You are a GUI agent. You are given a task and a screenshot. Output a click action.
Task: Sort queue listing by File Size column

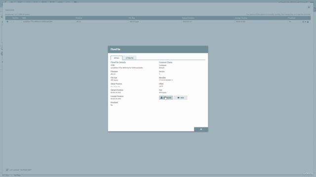click(x=132, y=18)
